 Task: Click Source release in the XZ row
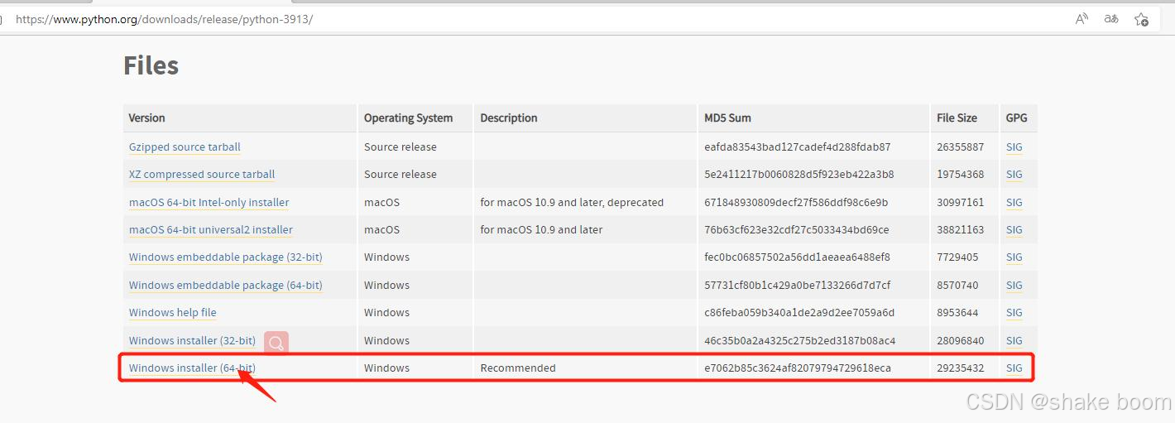(x=400, y=175)
